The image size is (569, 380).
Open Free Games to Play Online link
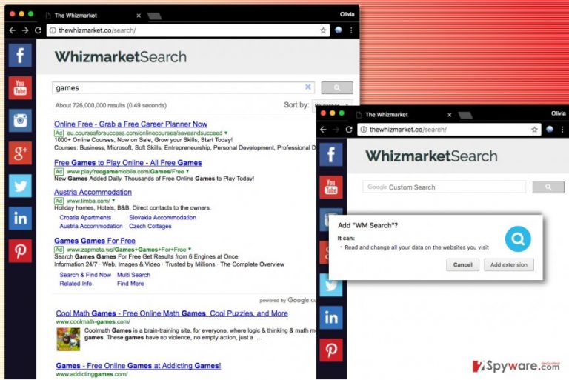[127, 163]
